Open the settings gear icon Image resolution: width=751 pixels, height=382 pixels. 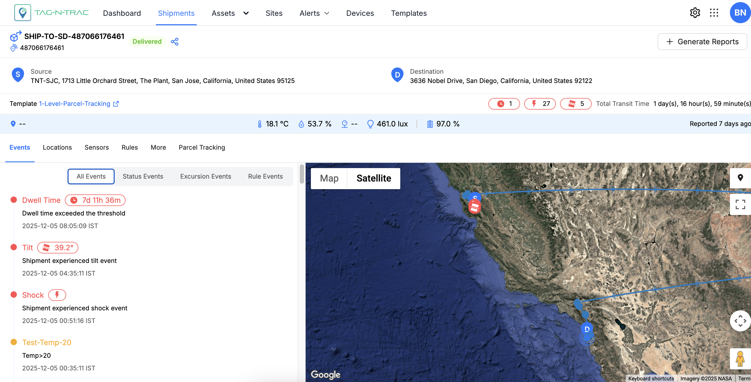(695, 13)
